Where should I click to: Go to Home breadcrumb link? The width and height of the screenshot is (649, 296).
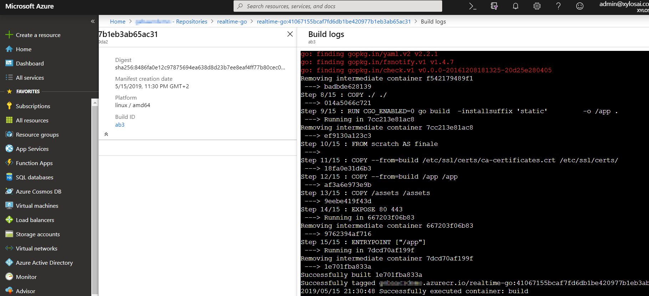click(118, 21)
